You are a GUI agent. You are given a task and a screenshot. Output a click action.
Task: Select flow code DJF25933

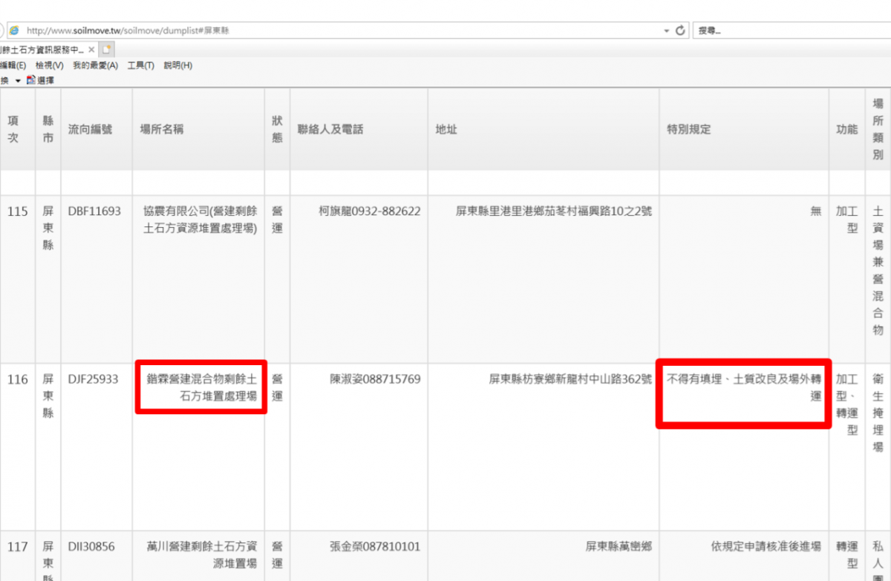[x=94, y=380]
